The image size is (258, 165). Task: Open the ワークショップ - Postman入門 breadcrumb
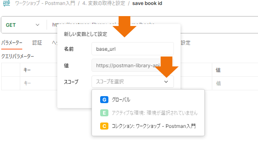(x=45, y=3)
